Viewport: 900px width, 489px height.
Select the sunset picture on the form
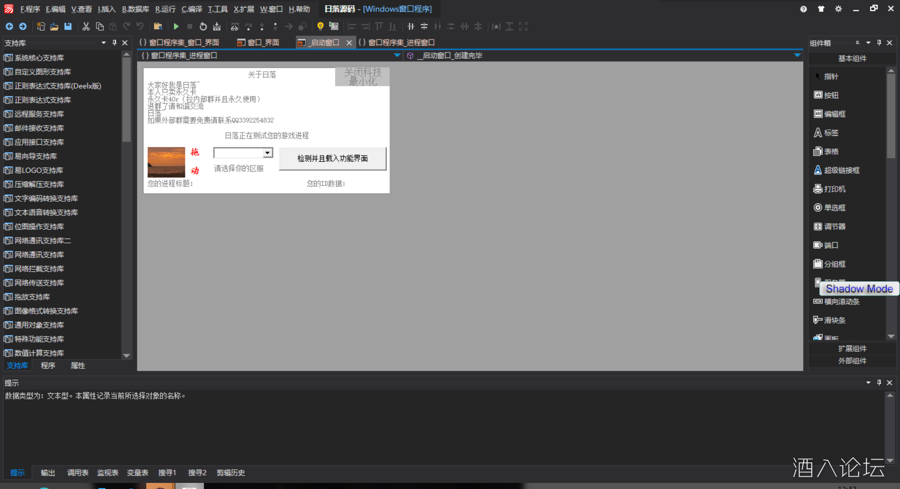166,162
